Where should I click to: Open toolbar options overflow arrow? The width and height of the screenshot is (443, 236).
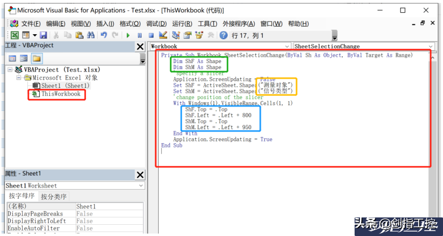coord(335,36)
